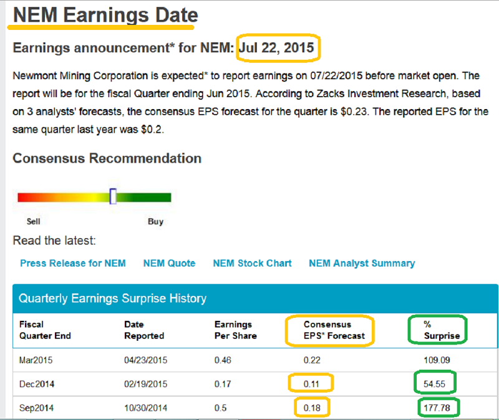Click the Read the latest: label
Screen dimensions: 499x420
point(54,241)
